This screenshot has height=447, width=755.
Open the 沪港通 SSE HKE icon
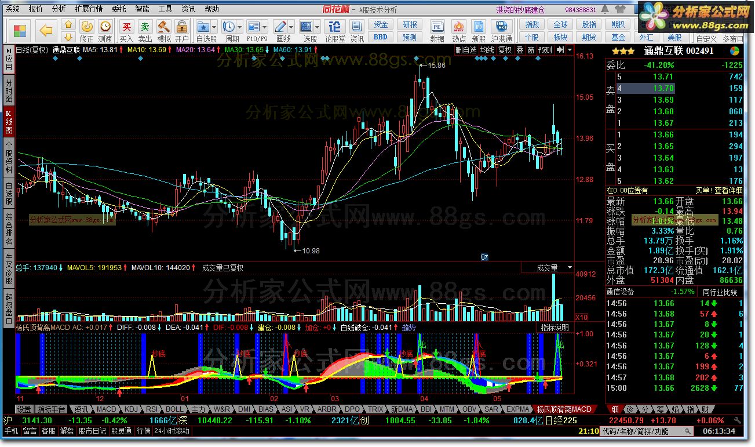[x=501, y=27]
